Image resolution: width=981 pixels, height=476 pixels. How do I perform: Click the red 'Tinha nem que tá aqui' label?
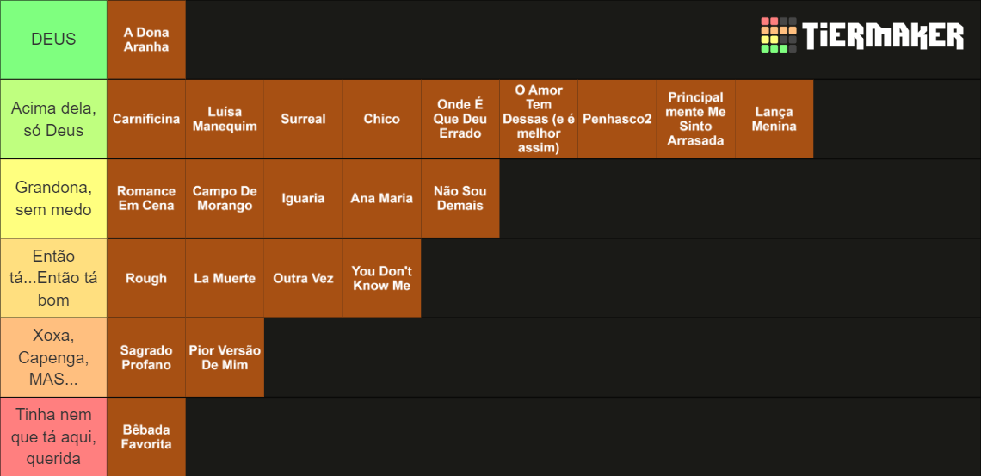(x=54, y=437)
